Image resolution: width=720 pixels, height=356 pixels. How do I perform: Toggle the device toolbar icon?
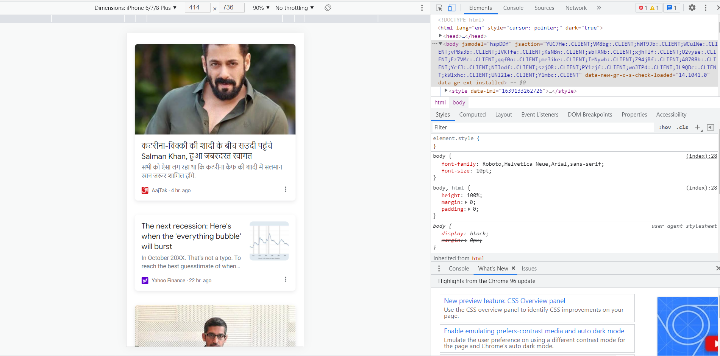(451, 8)
